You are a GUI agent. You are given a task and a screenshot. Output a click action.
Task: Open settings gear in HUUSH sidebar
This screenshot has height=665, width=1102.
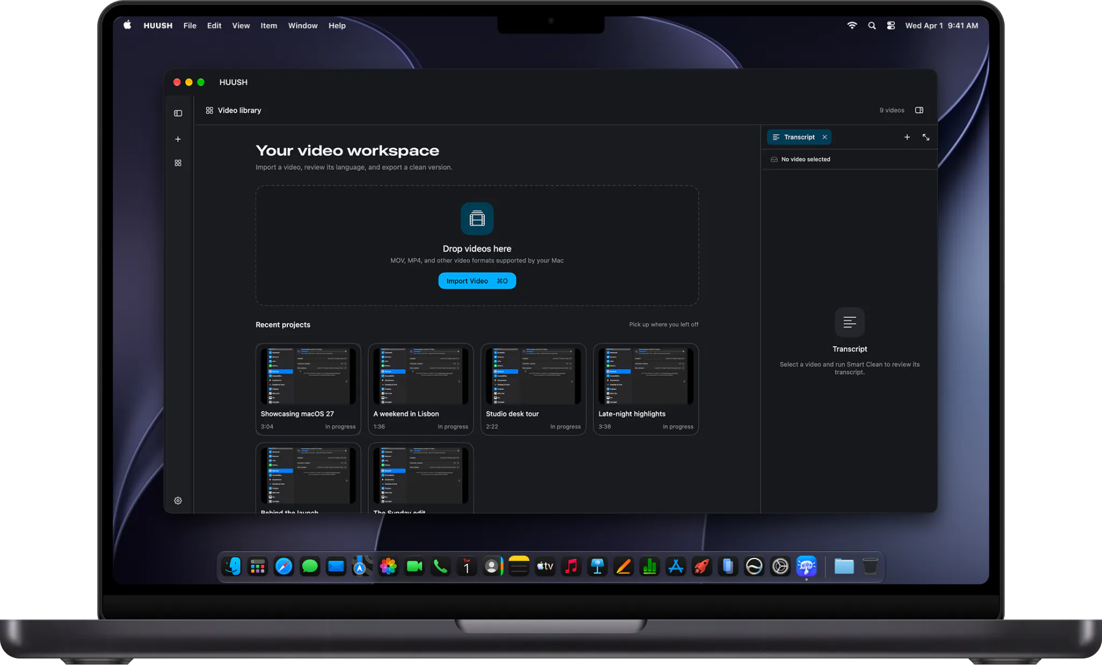(x=178, y=500)
